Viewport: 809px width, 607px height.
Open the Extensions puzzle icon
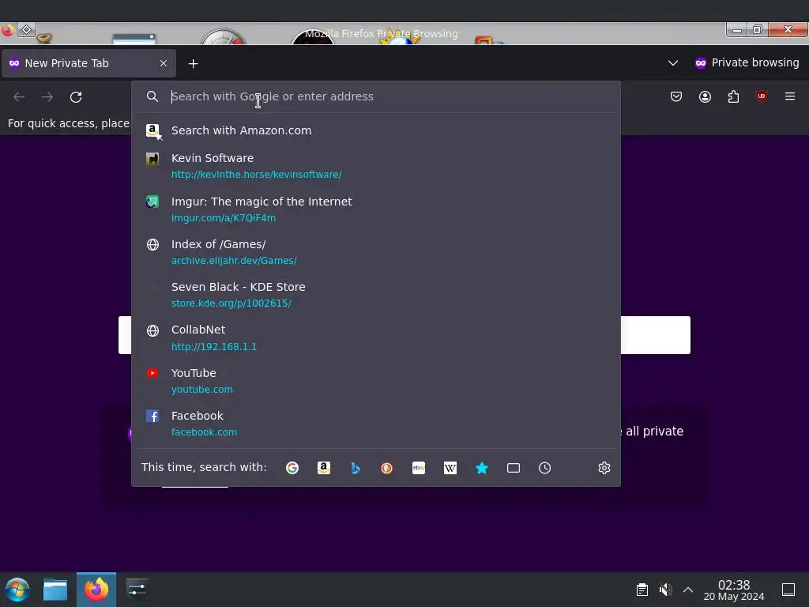pos(733,96)
